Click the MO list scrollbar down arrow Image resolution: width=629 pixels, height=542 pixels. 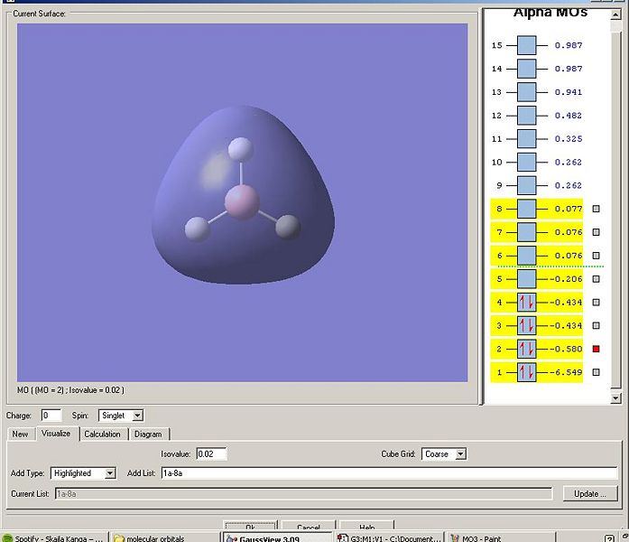pyautogui.click(x=615, y=398)
